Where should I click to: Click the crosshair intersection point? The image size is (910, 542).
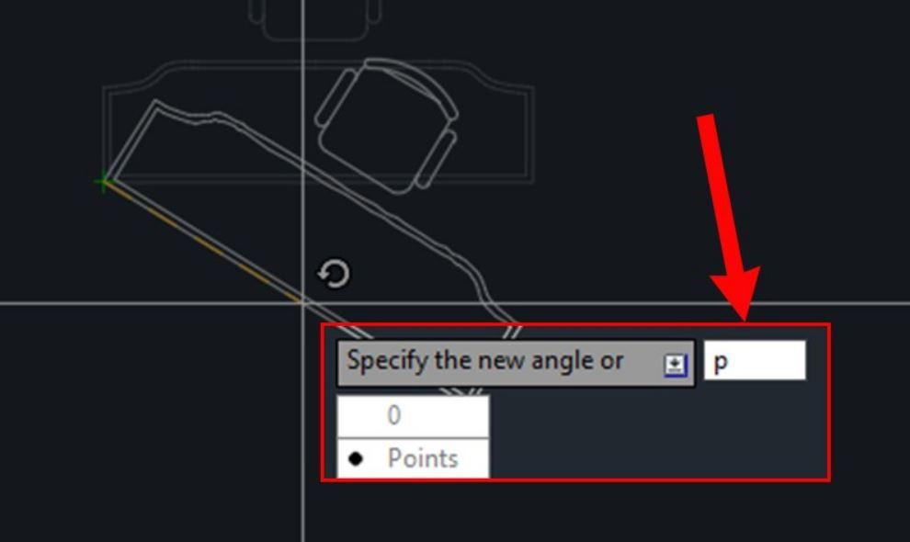(x=303, y=303)
